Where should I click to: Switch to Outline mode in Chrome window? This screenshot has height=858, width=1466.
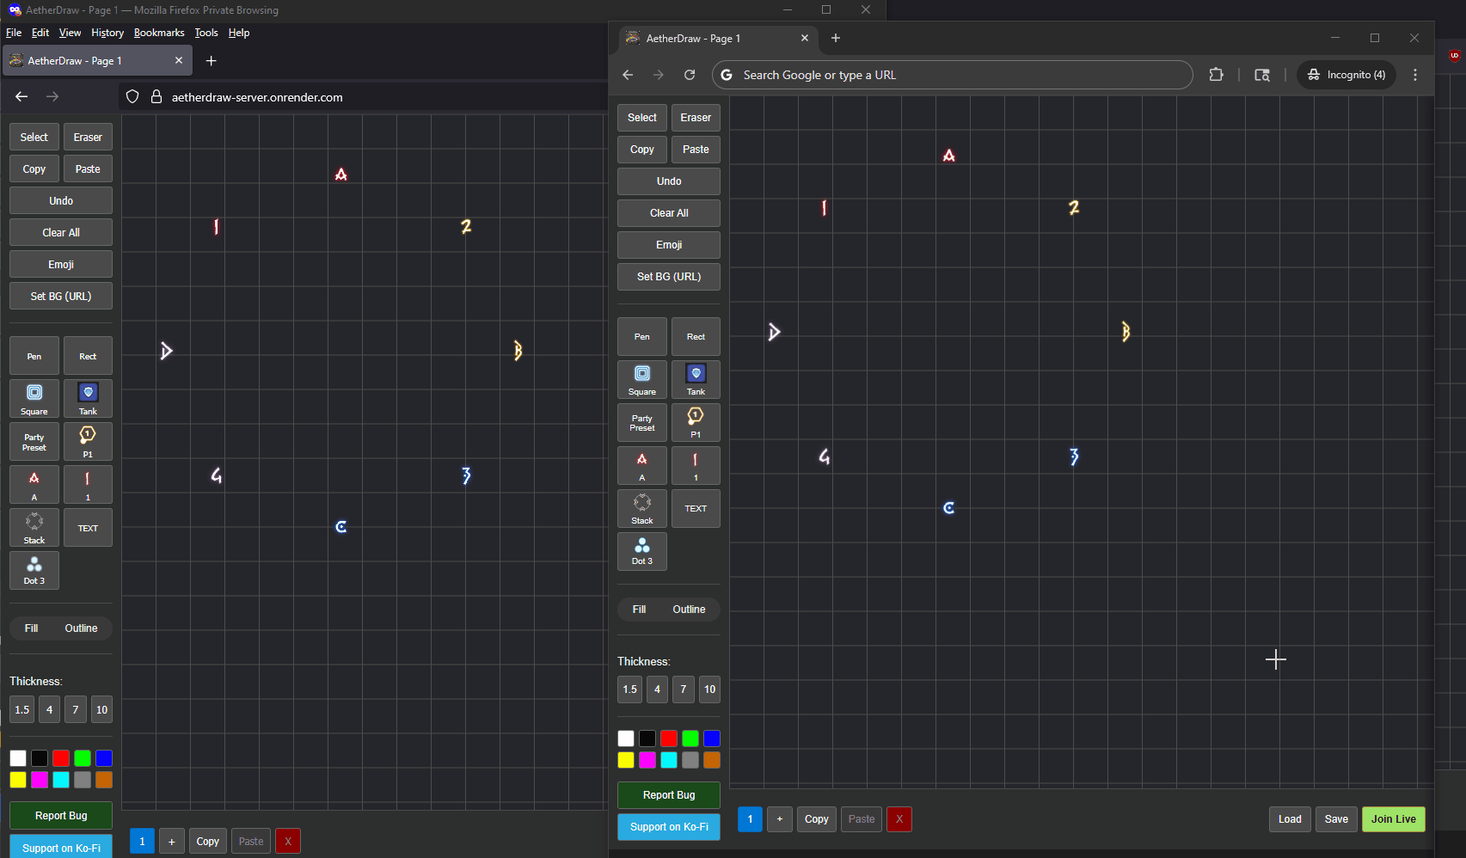(x=689, y=610)
